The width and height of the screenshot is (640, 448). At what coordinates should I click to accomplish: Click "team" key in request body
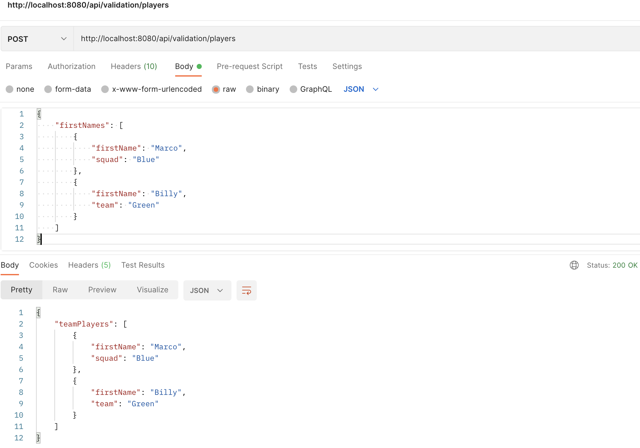(105, 205)
